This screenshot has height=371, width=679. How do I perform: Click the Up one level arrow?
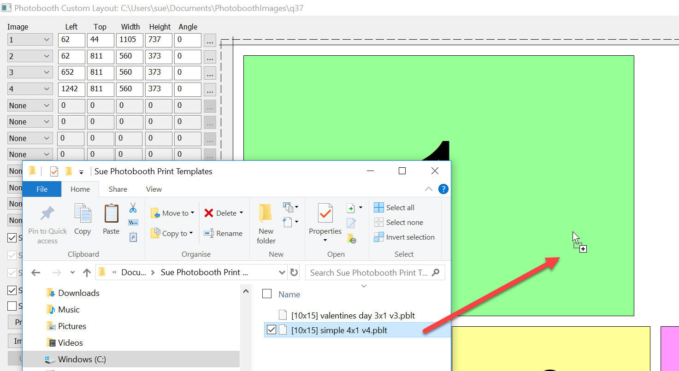(87, 273)
